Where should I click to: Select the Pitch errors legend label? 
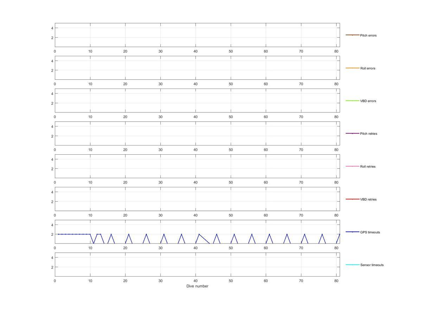(368, 35)
